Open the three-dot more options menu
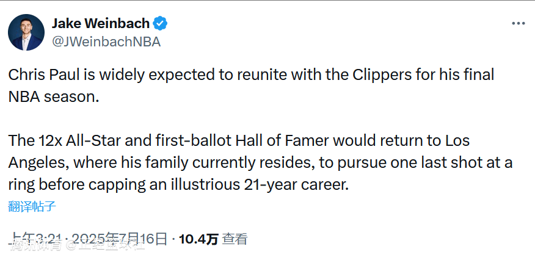 pyautogui.click(x=518, y=23)
